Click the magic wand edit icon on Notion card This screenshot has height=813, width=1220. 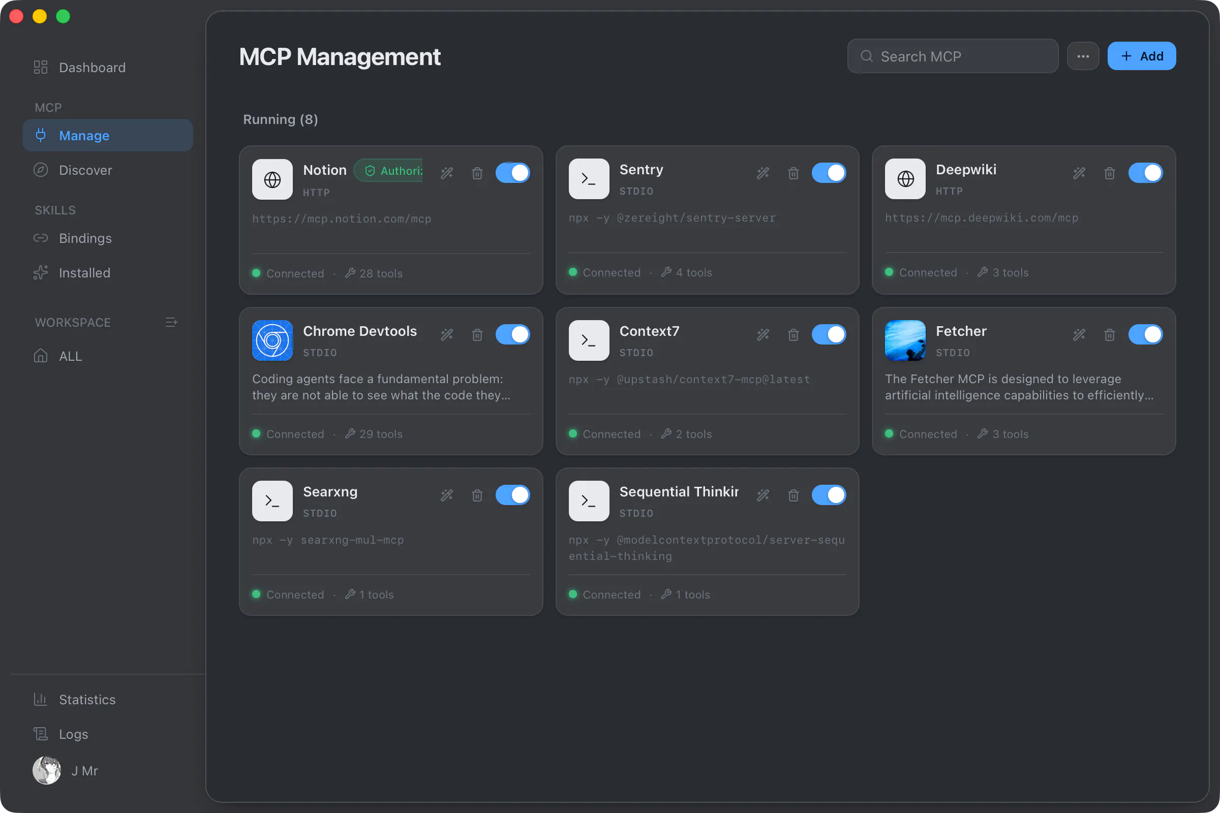click(447, 173)
